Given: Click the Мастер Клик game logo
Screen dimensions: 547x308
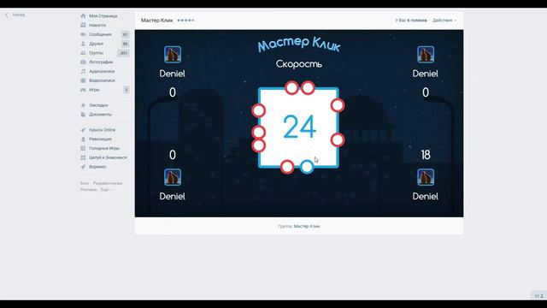Looking at the screenshot, I should [299, 44].
